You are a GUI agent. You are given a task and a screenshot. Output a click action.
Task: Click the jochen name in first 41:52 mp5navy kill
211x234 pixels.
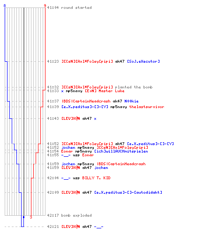(x=68, y=147)
